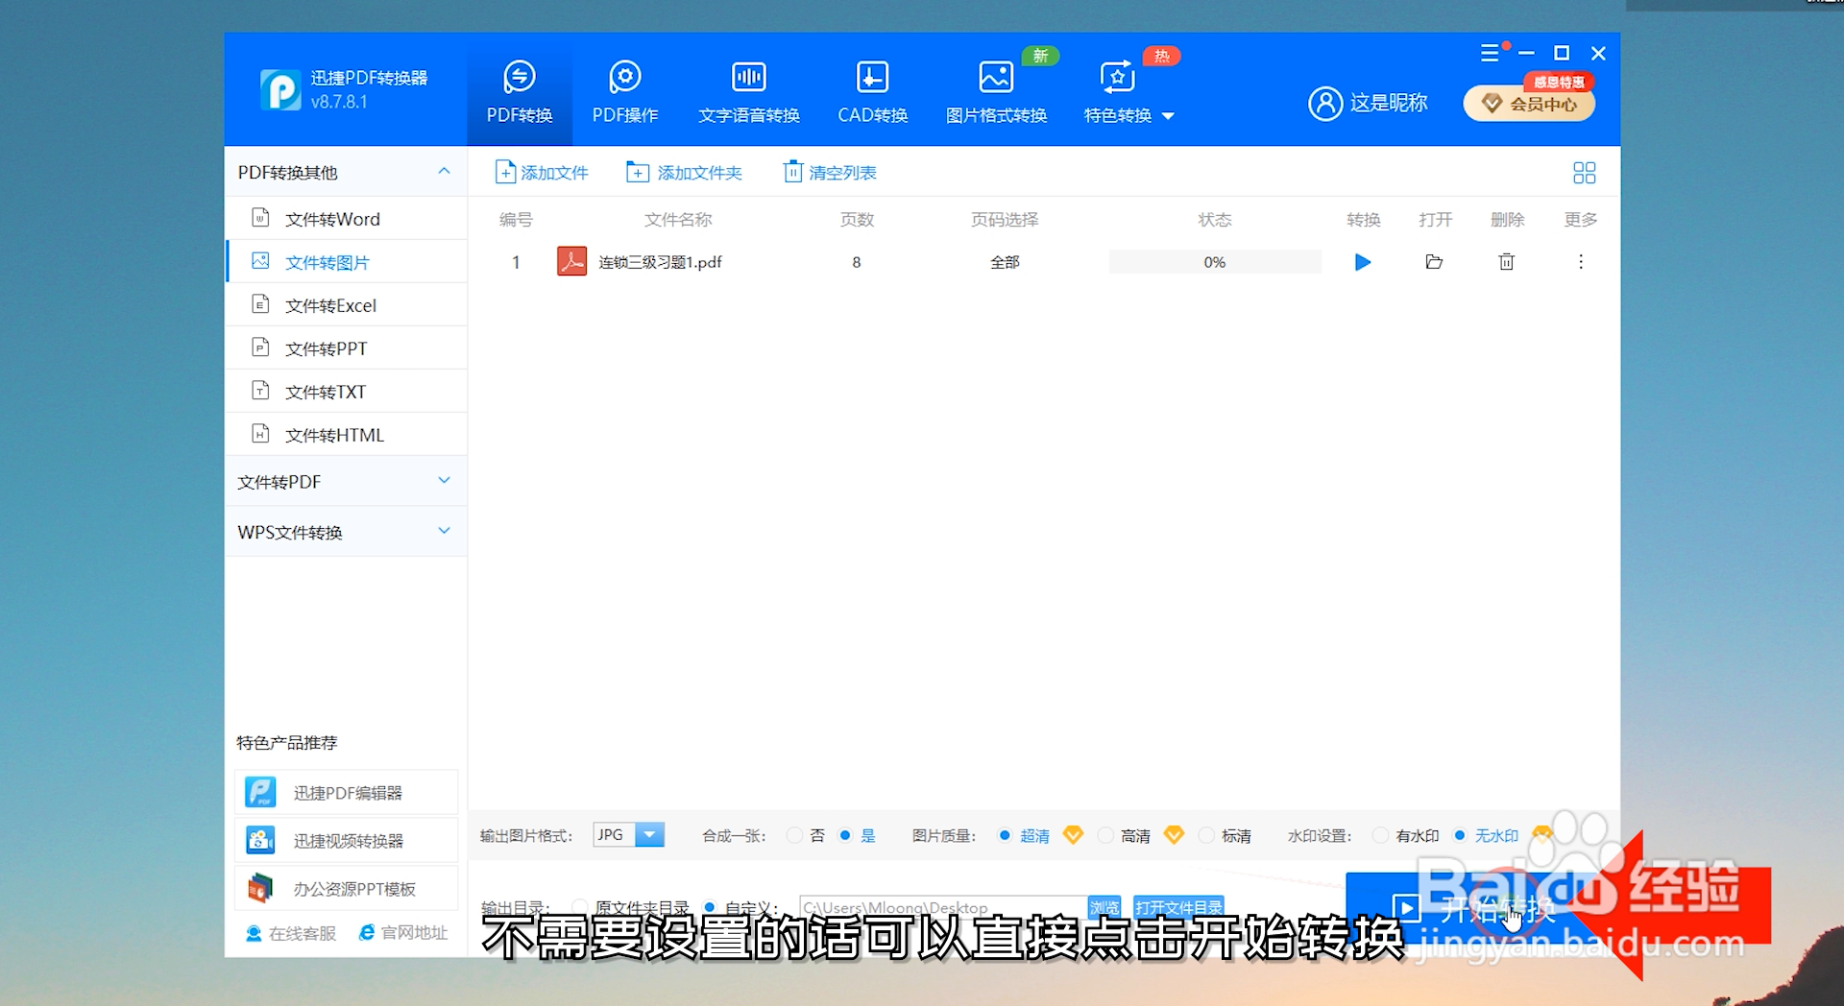Select 文件转Word in the sidebar

click(346, 219)
